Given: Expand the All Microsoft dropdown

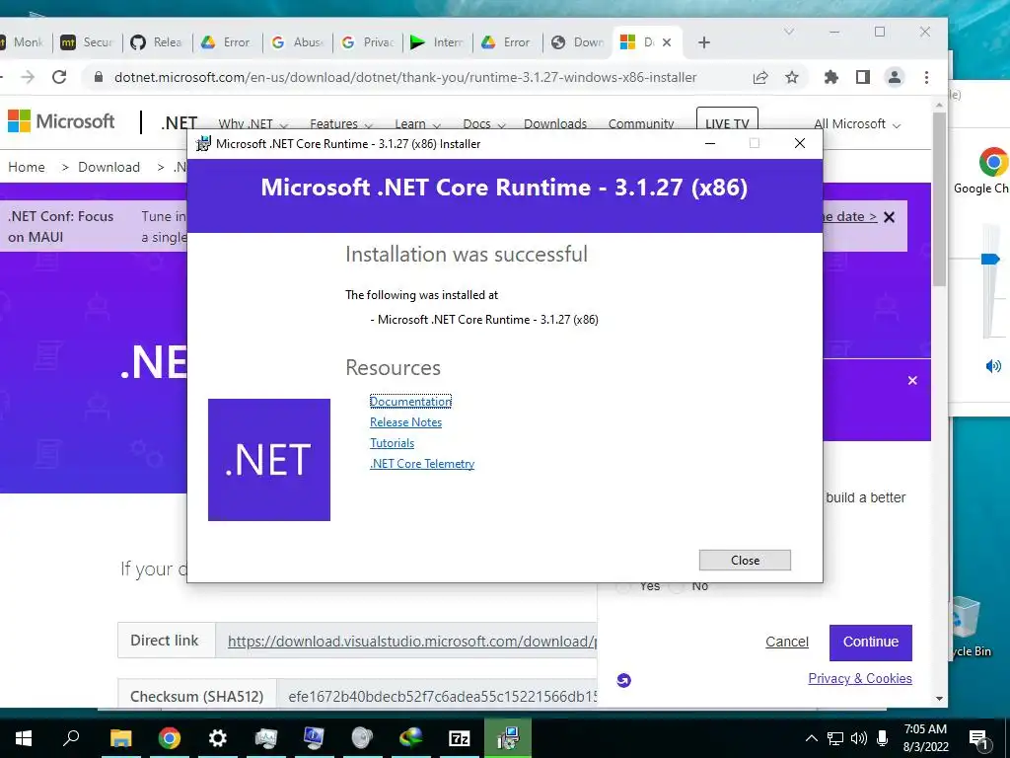Looking at the screenshot, I should (x=857, y=123).
